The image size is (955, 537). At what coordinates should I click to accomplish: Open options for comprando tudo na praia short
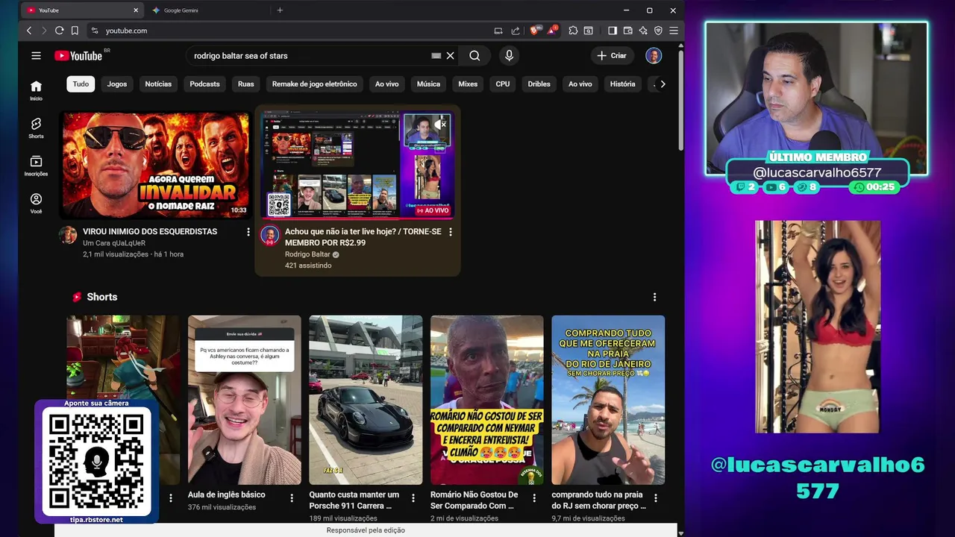[656, 497]
